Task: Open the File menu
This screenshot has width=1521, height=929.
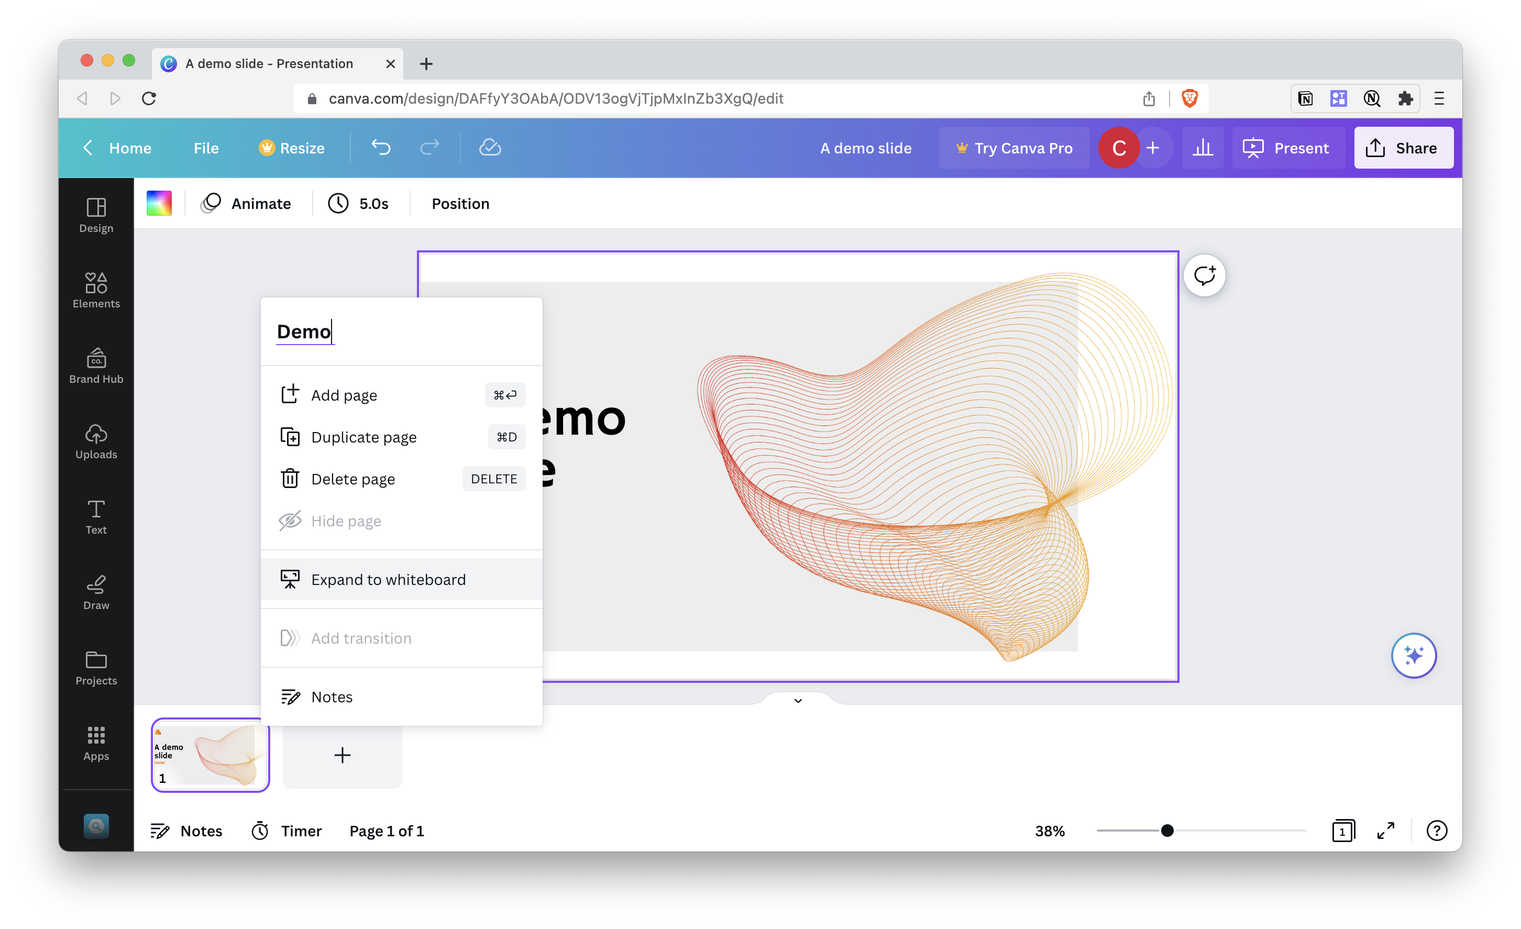Action: [206, 148]
